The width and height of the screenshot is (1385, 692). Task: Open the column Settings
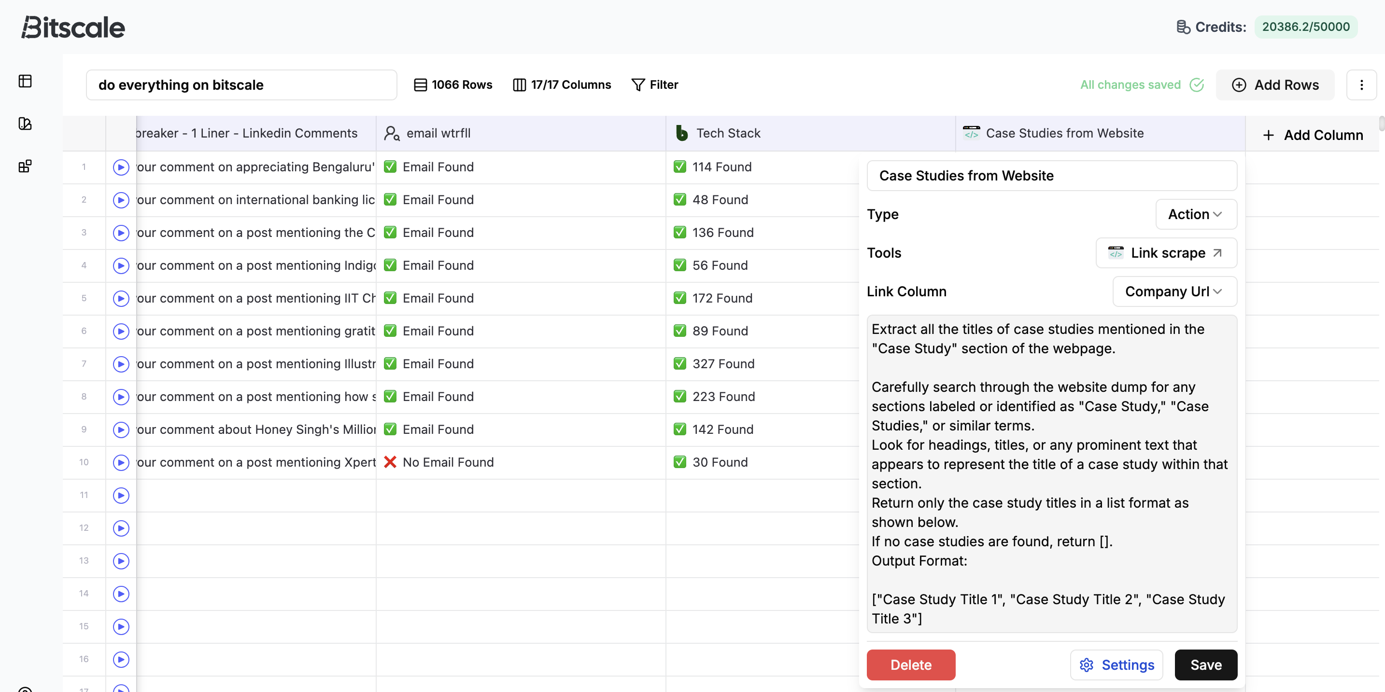click(x=1116, y=665)
